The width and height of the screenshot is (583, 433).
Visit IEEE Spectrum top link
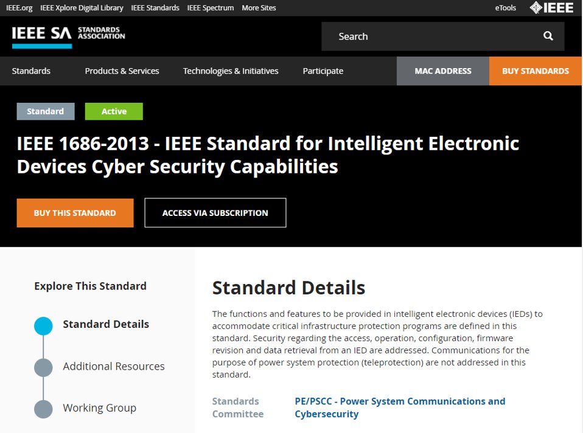(211, 8)
